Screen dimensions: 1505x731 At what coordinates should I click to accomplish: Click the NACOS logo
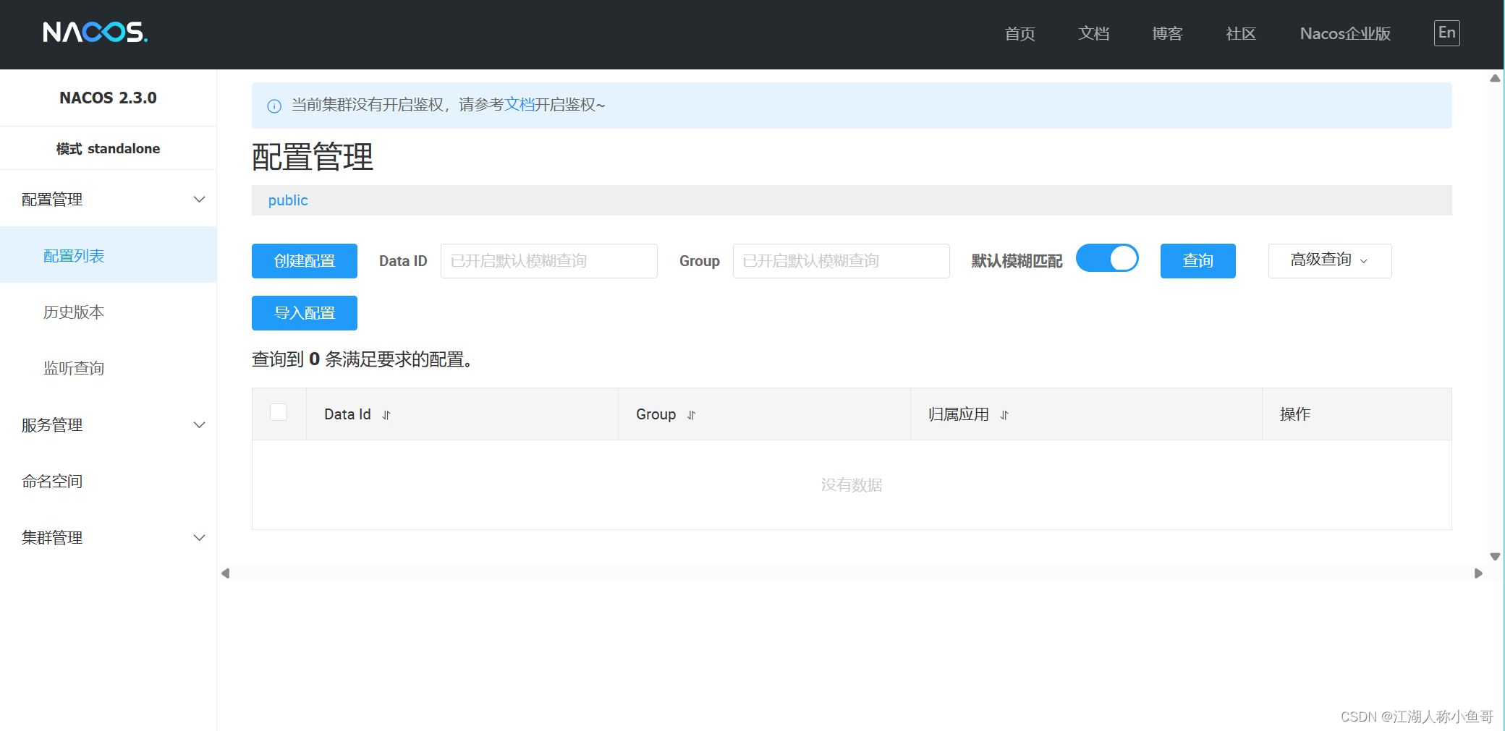[x=95, y=33]
